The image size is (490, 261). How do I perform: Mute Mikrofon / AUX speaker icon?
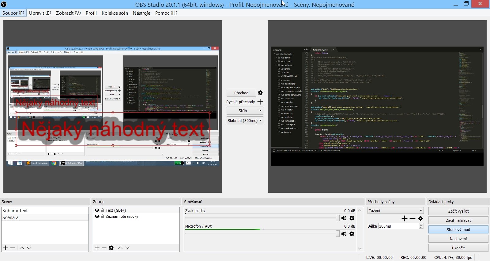pos(344,234)
